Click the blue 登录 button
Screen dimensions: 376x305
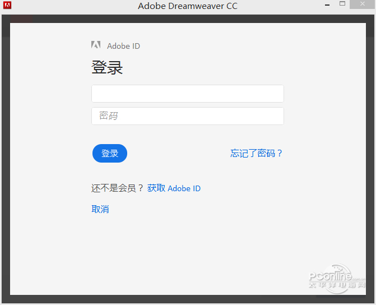coord(110,153)
